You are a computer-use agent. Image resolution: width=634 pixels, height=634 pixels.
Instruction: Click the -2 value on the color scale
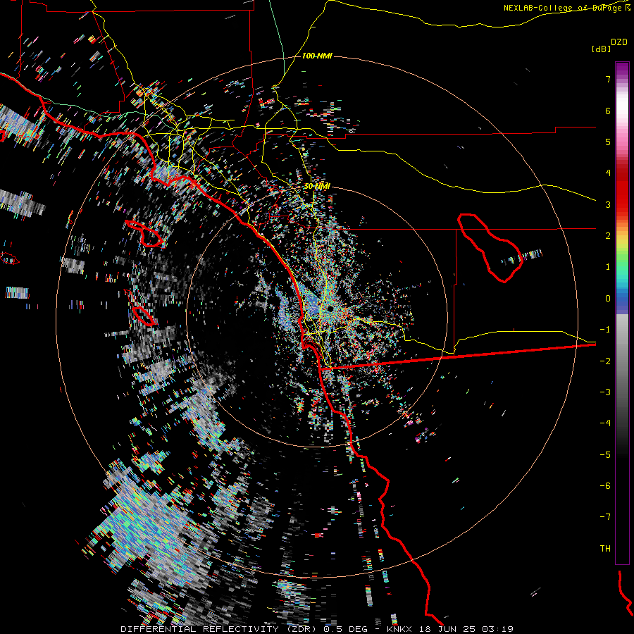click(605, 361)
